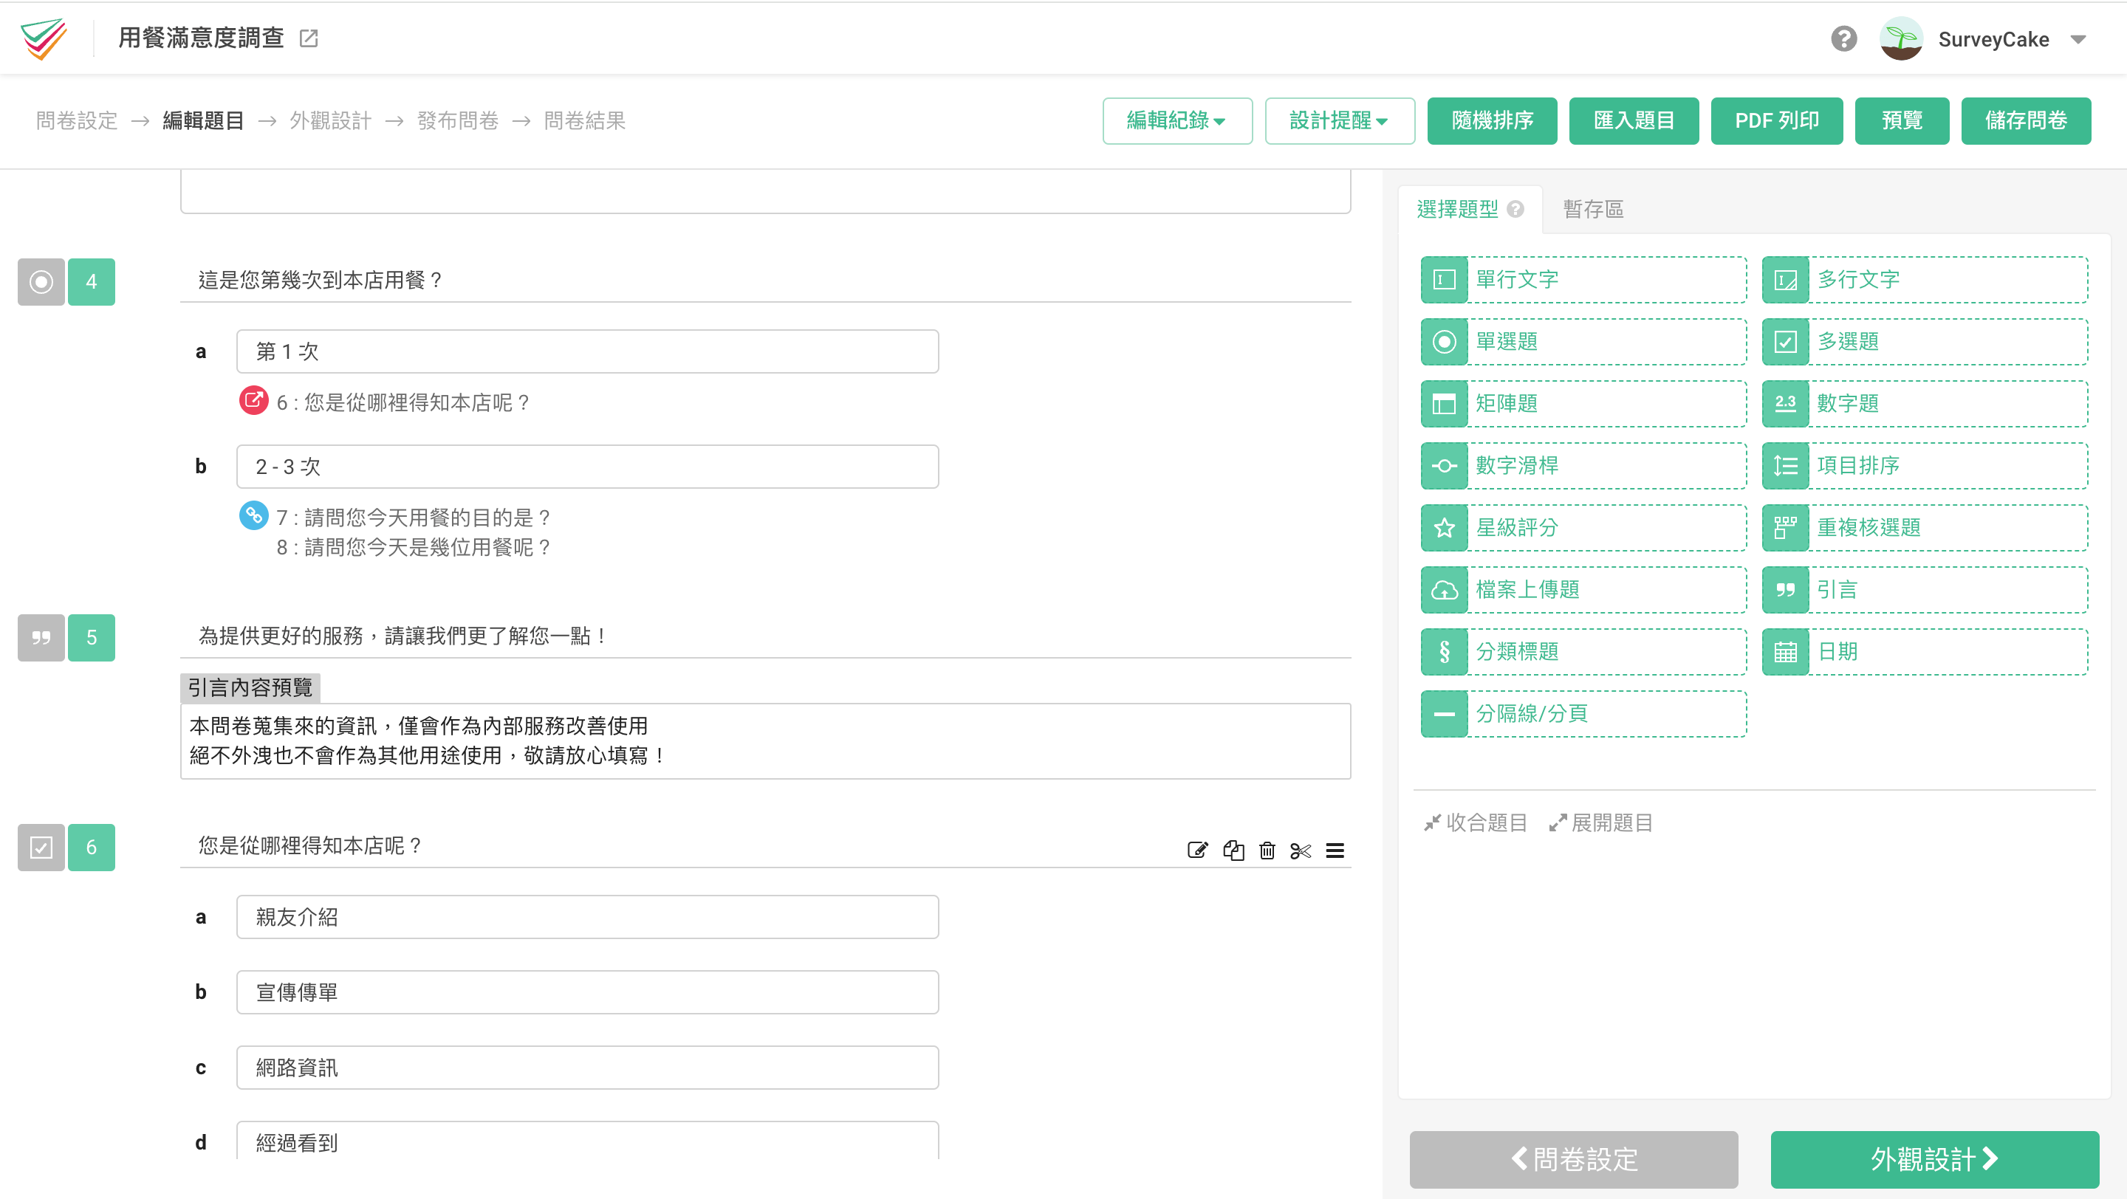Click question number 6 badge
Image resolution: width=2127 pixels, height=1199 pixels.
coord(92,848)
